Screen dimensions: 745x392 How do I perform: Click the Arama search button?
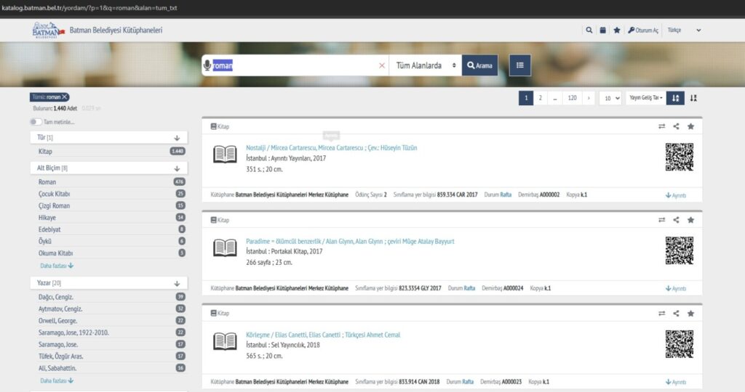pyautogui.click(x=480, y=65)
